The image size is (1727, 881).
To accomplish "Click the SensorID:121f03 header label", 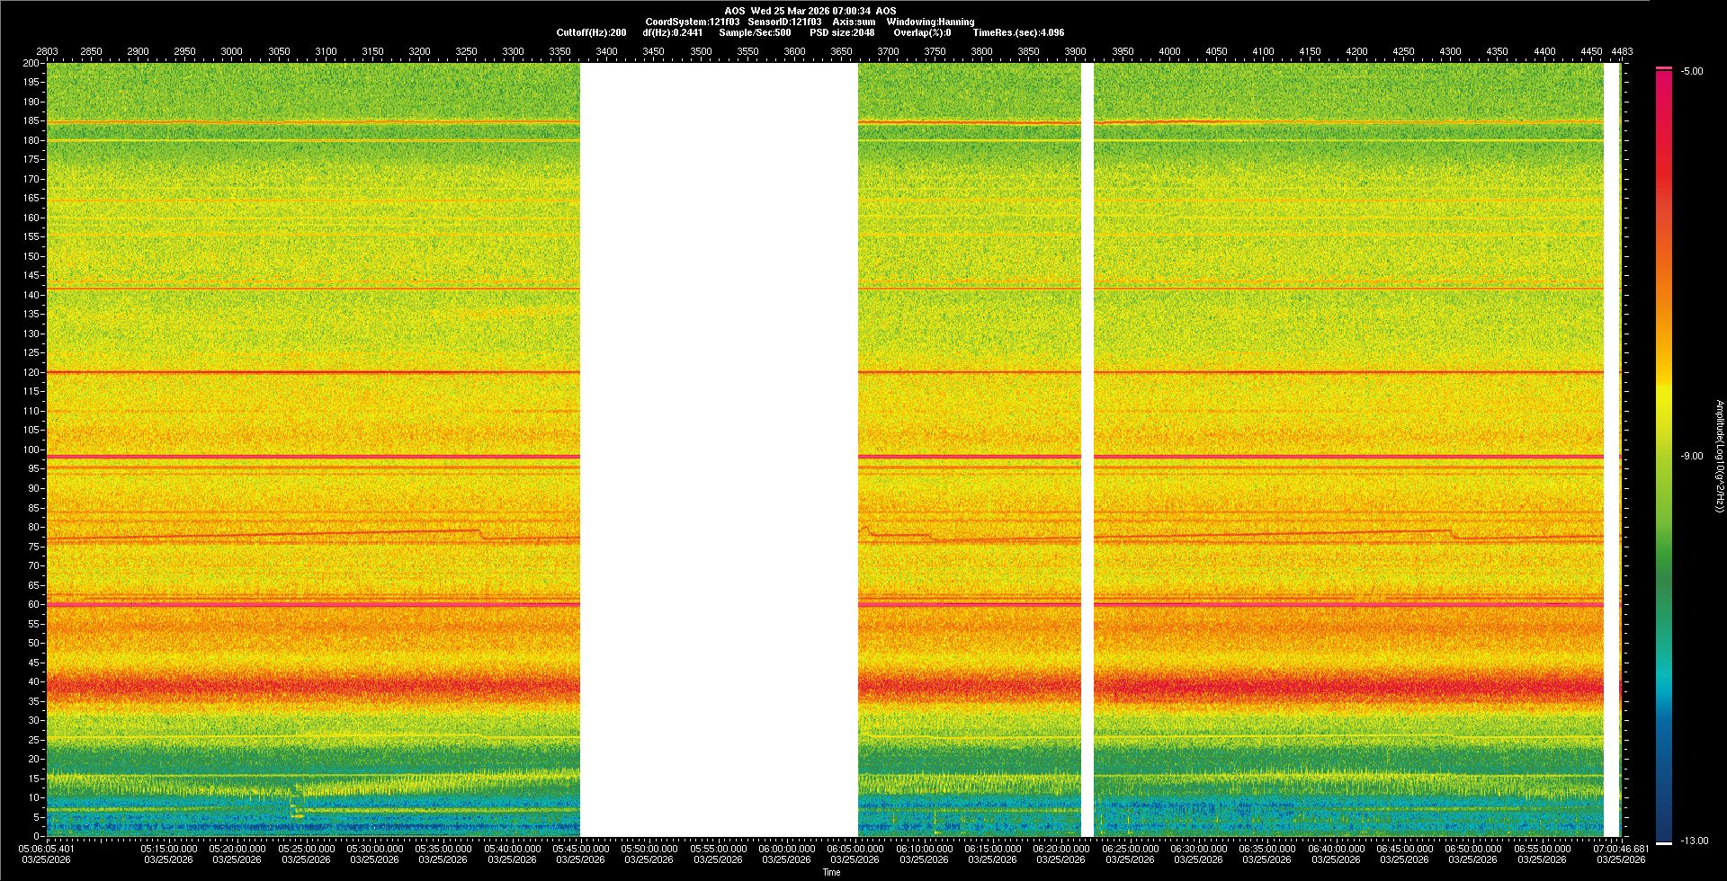I will pos(784,22).
